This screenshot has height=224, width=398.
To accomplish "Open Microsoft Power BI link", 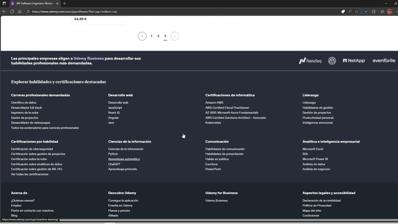I will pos(315,159).
